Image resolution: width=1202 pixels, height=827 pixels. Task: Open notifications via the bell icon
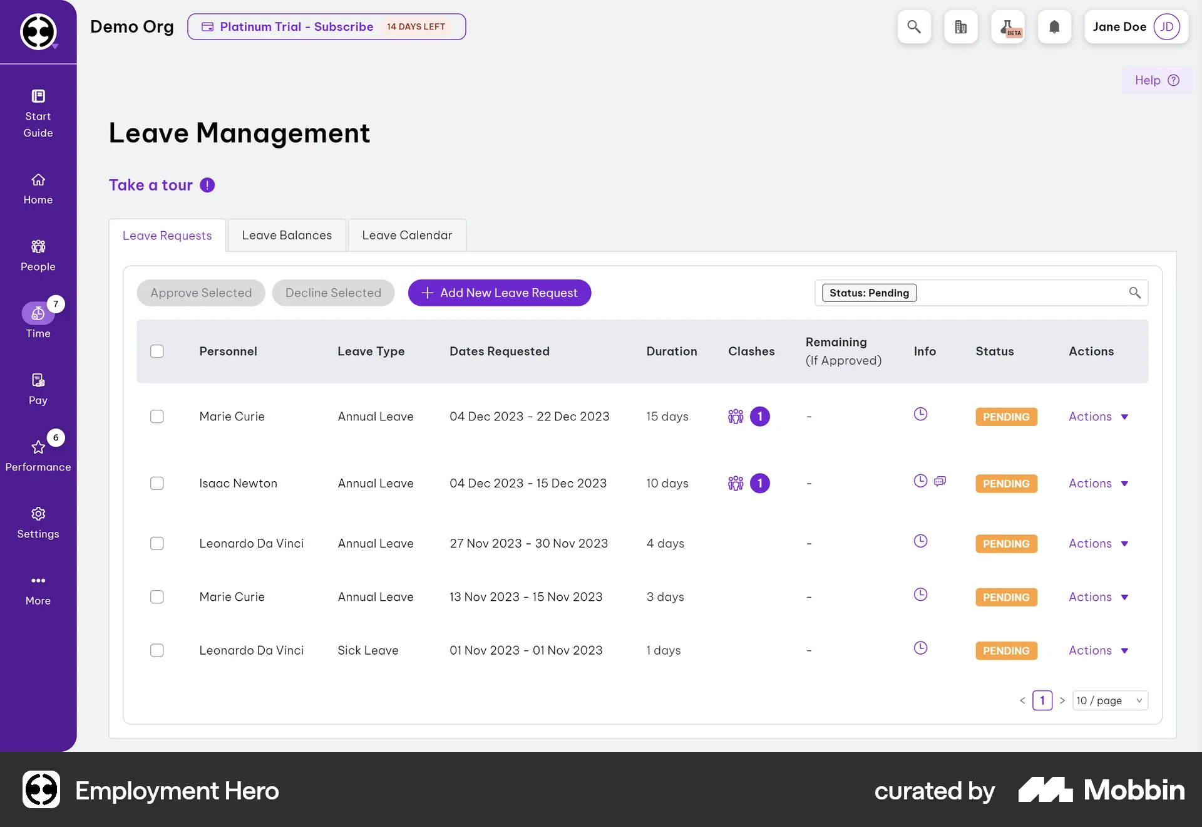coord(1054,27)
